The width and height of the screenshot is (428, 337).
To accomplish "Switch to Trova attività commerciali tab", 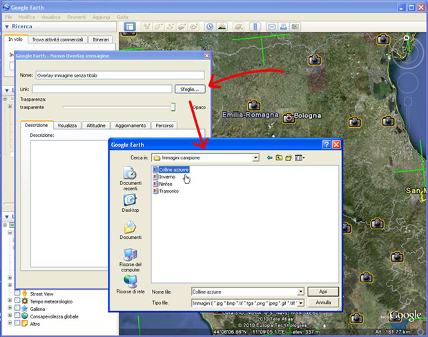I will [57, 39].
